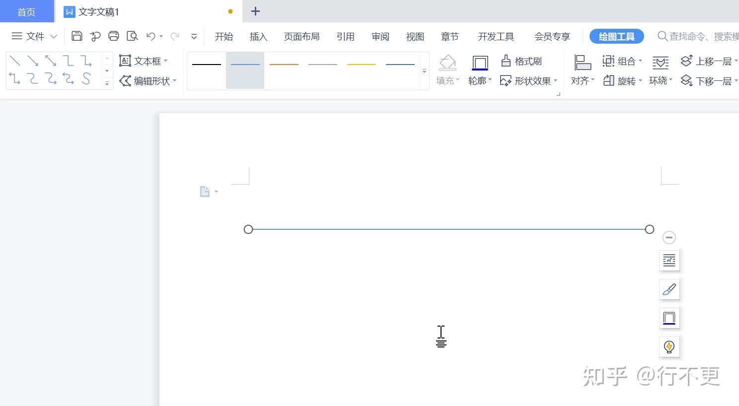Switch to the 开发工具 tab
Screen dimensions: 739x406
tap(496, 36)
